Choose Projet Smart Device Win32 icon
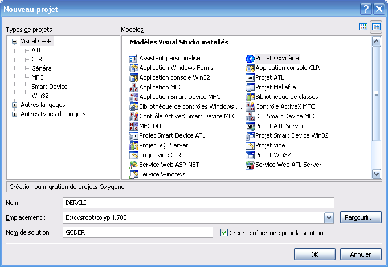The height and width of the screenshot is (267, 388). pyautogui.click(x=250, y=135)
